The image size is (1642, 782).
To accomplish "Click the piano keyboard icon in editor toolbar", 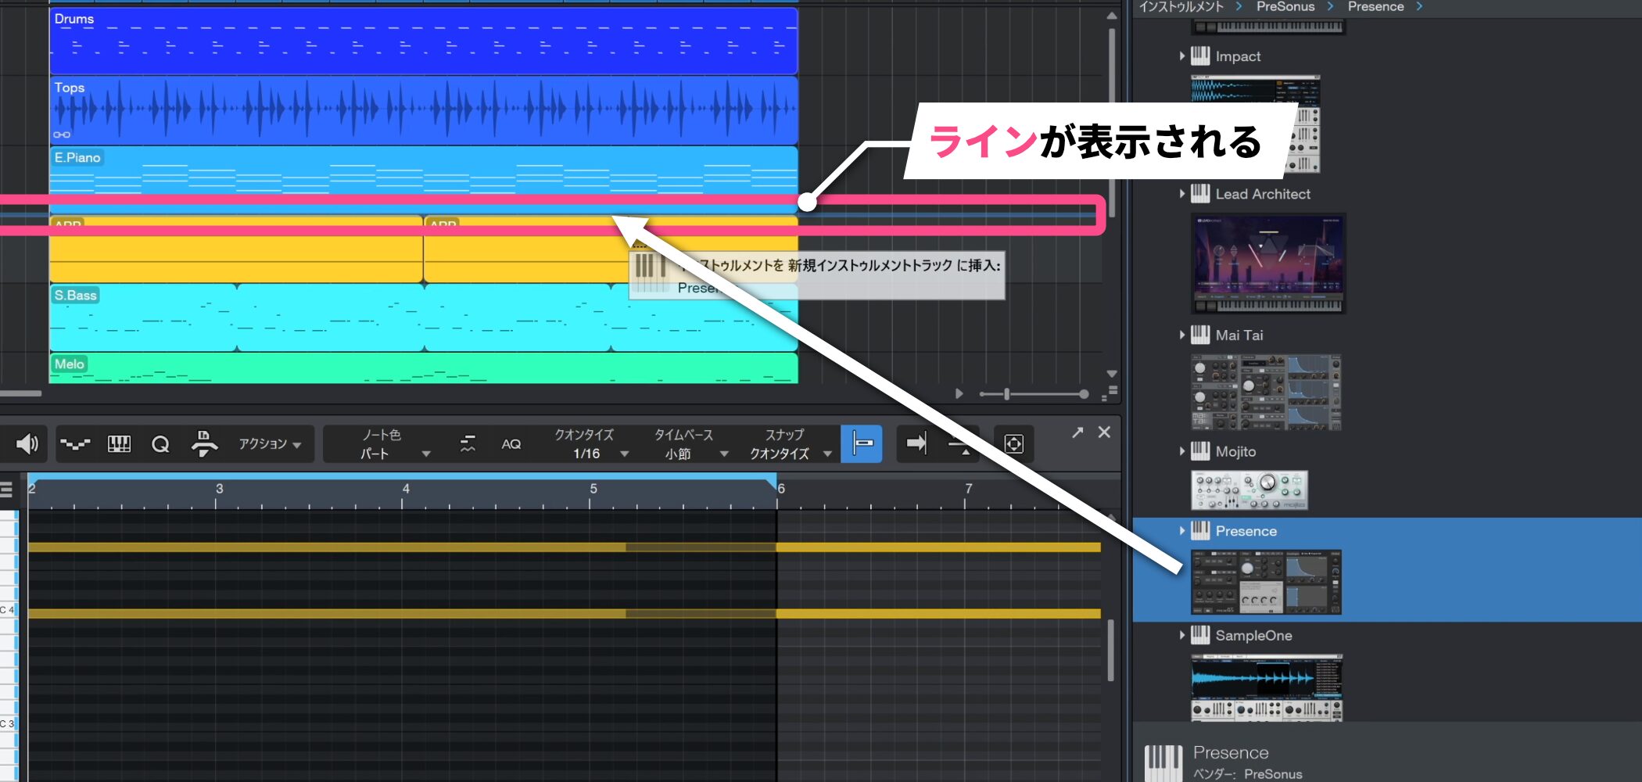I will (x=119, y=444).
